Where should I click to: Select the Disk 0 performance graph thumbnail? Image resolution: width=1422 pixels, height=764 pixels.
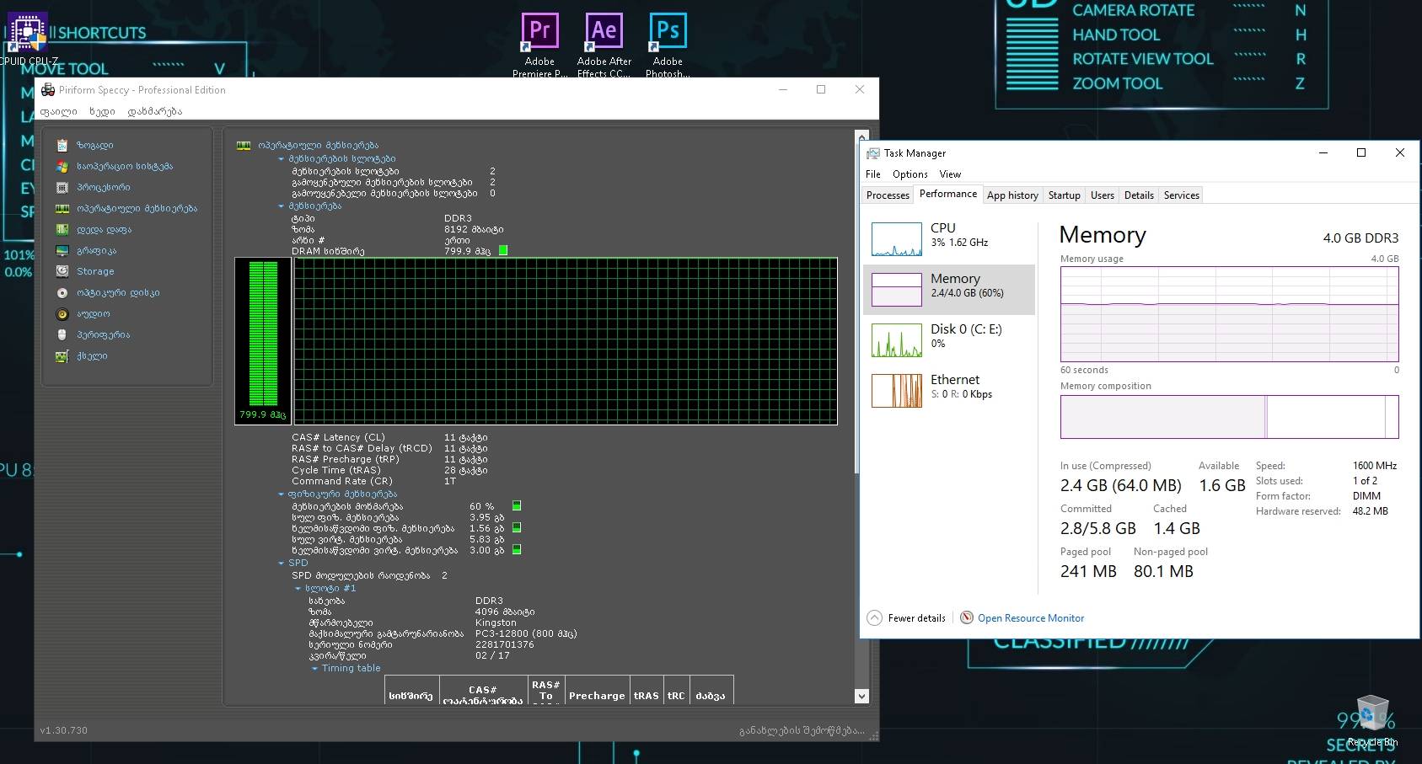click(x=896, y=340)
